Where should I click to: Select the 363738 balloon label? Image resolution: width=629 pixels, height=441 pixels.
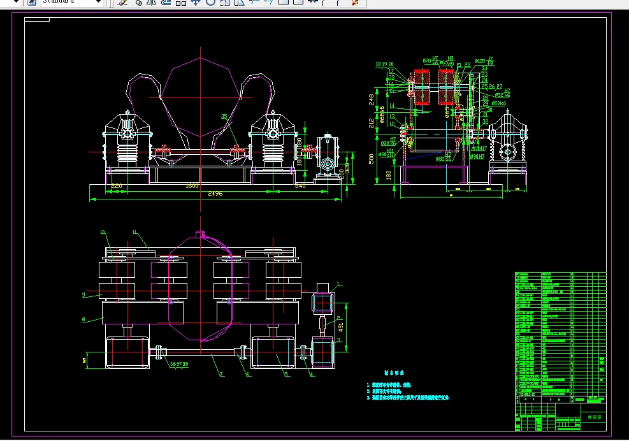(x=179, y=365)
